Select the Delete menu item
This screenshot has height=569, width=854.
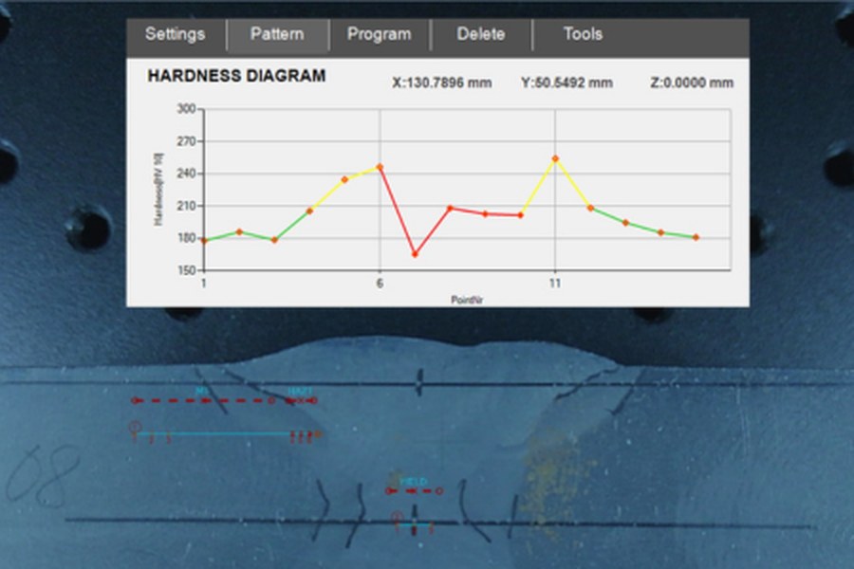click(x=481, y=34)
